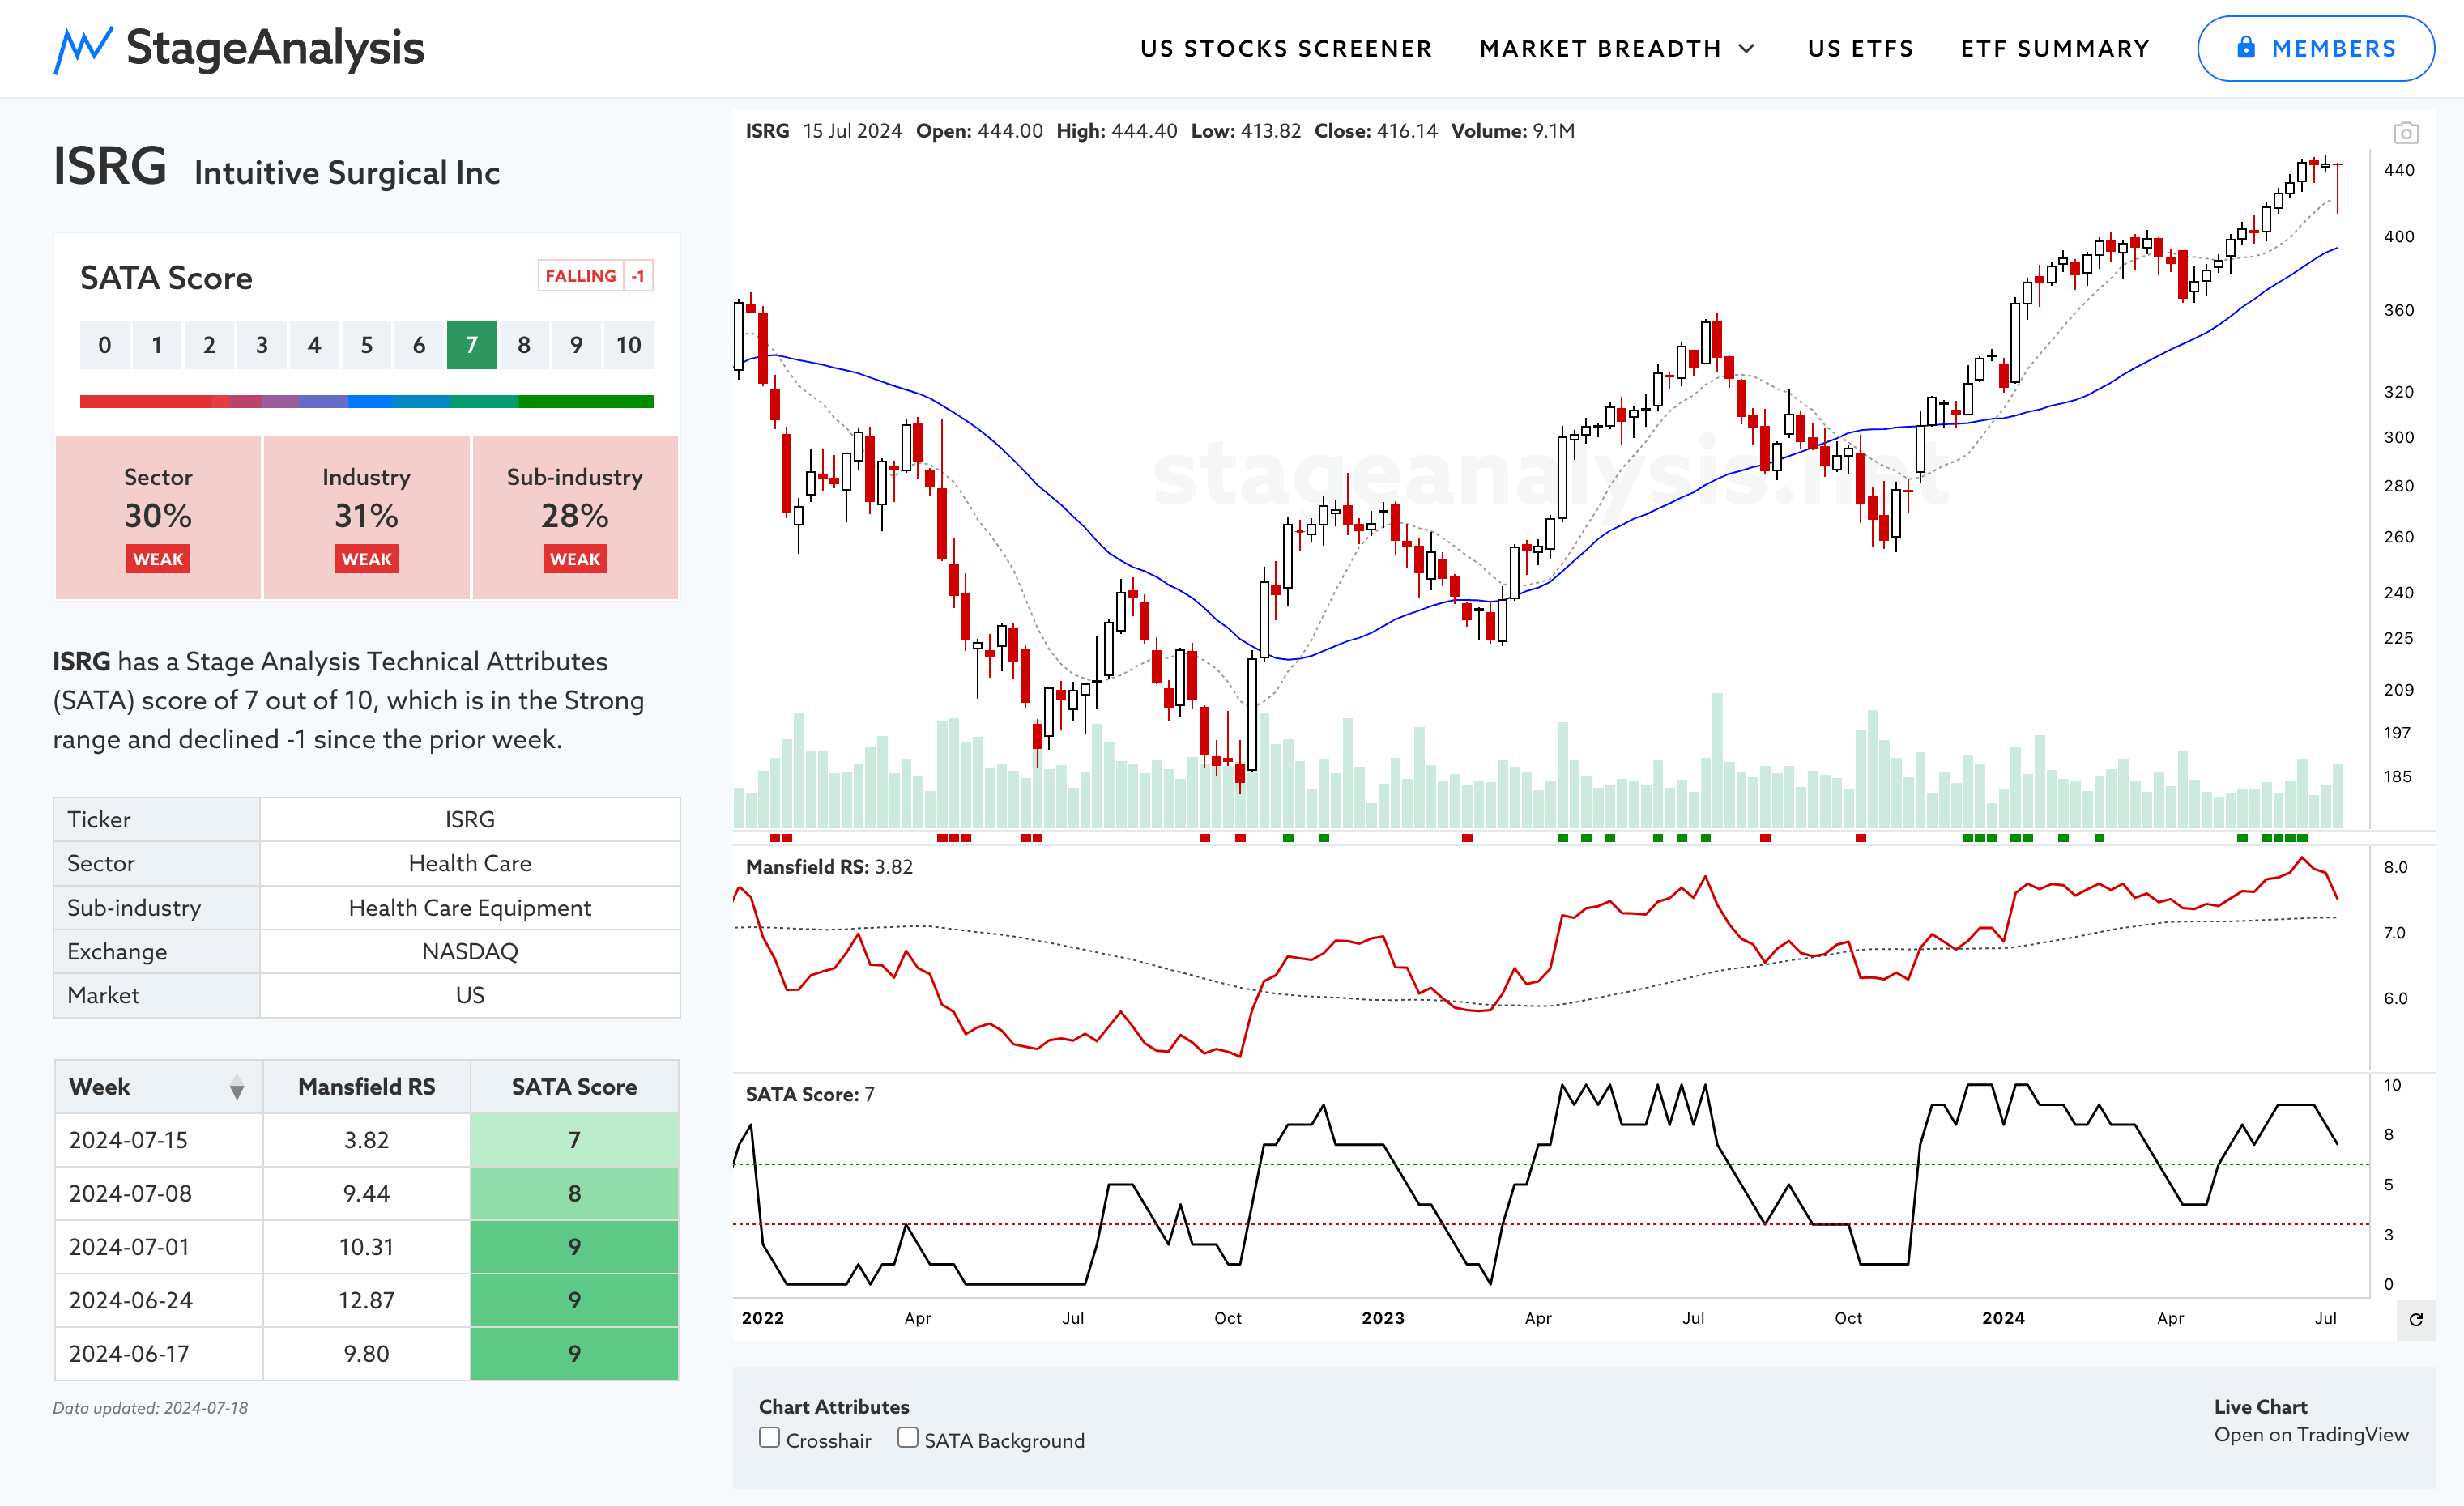Click the Mansfield RS value 3.82
The width and height of the screenshot is (2464, 1506).
coord(366,1140)
